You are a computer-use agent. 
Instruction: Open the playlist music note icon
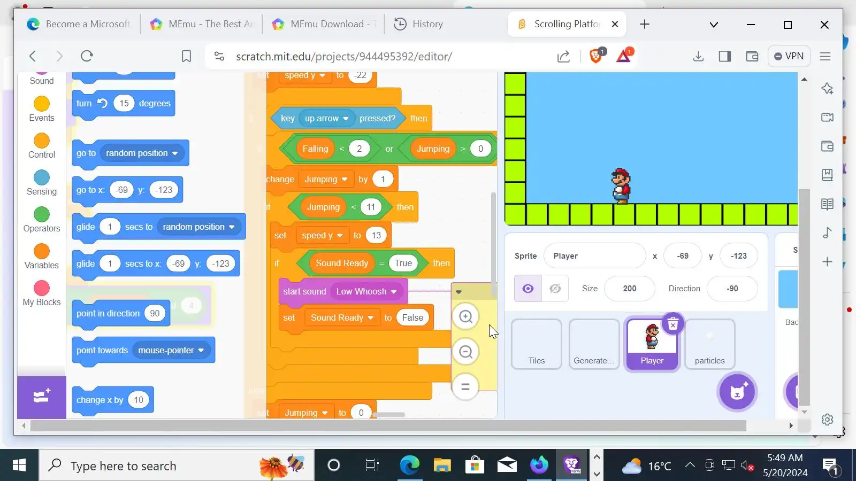click(x=827, y=232)
